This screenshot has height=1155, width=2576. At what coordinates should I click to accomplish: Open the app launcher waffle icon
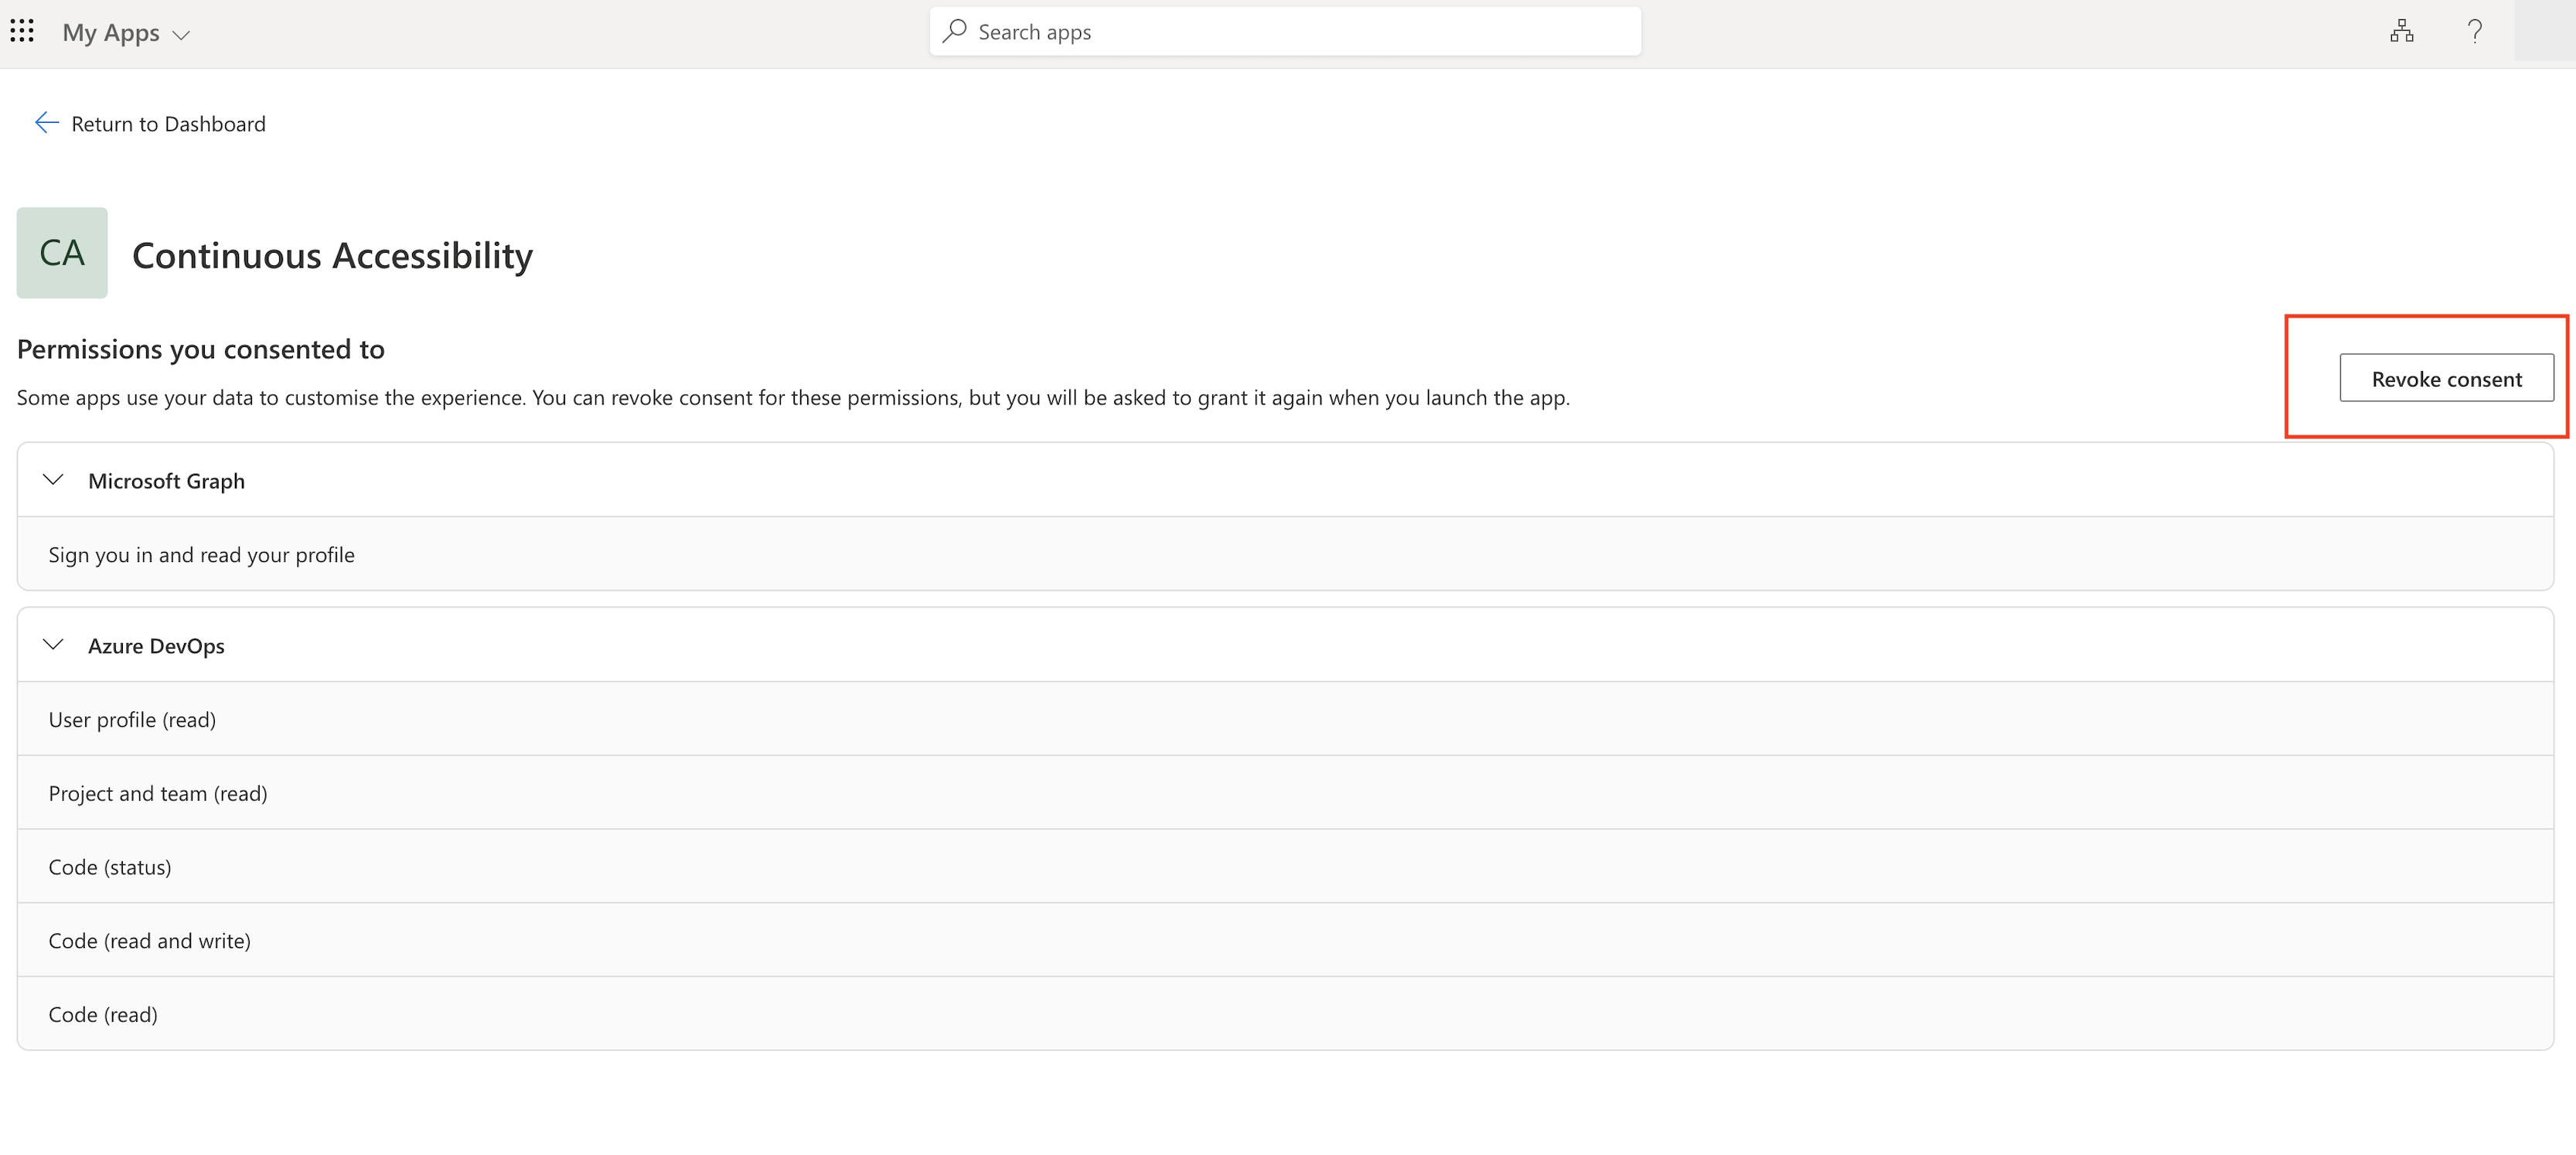click(x=22, y=32)
